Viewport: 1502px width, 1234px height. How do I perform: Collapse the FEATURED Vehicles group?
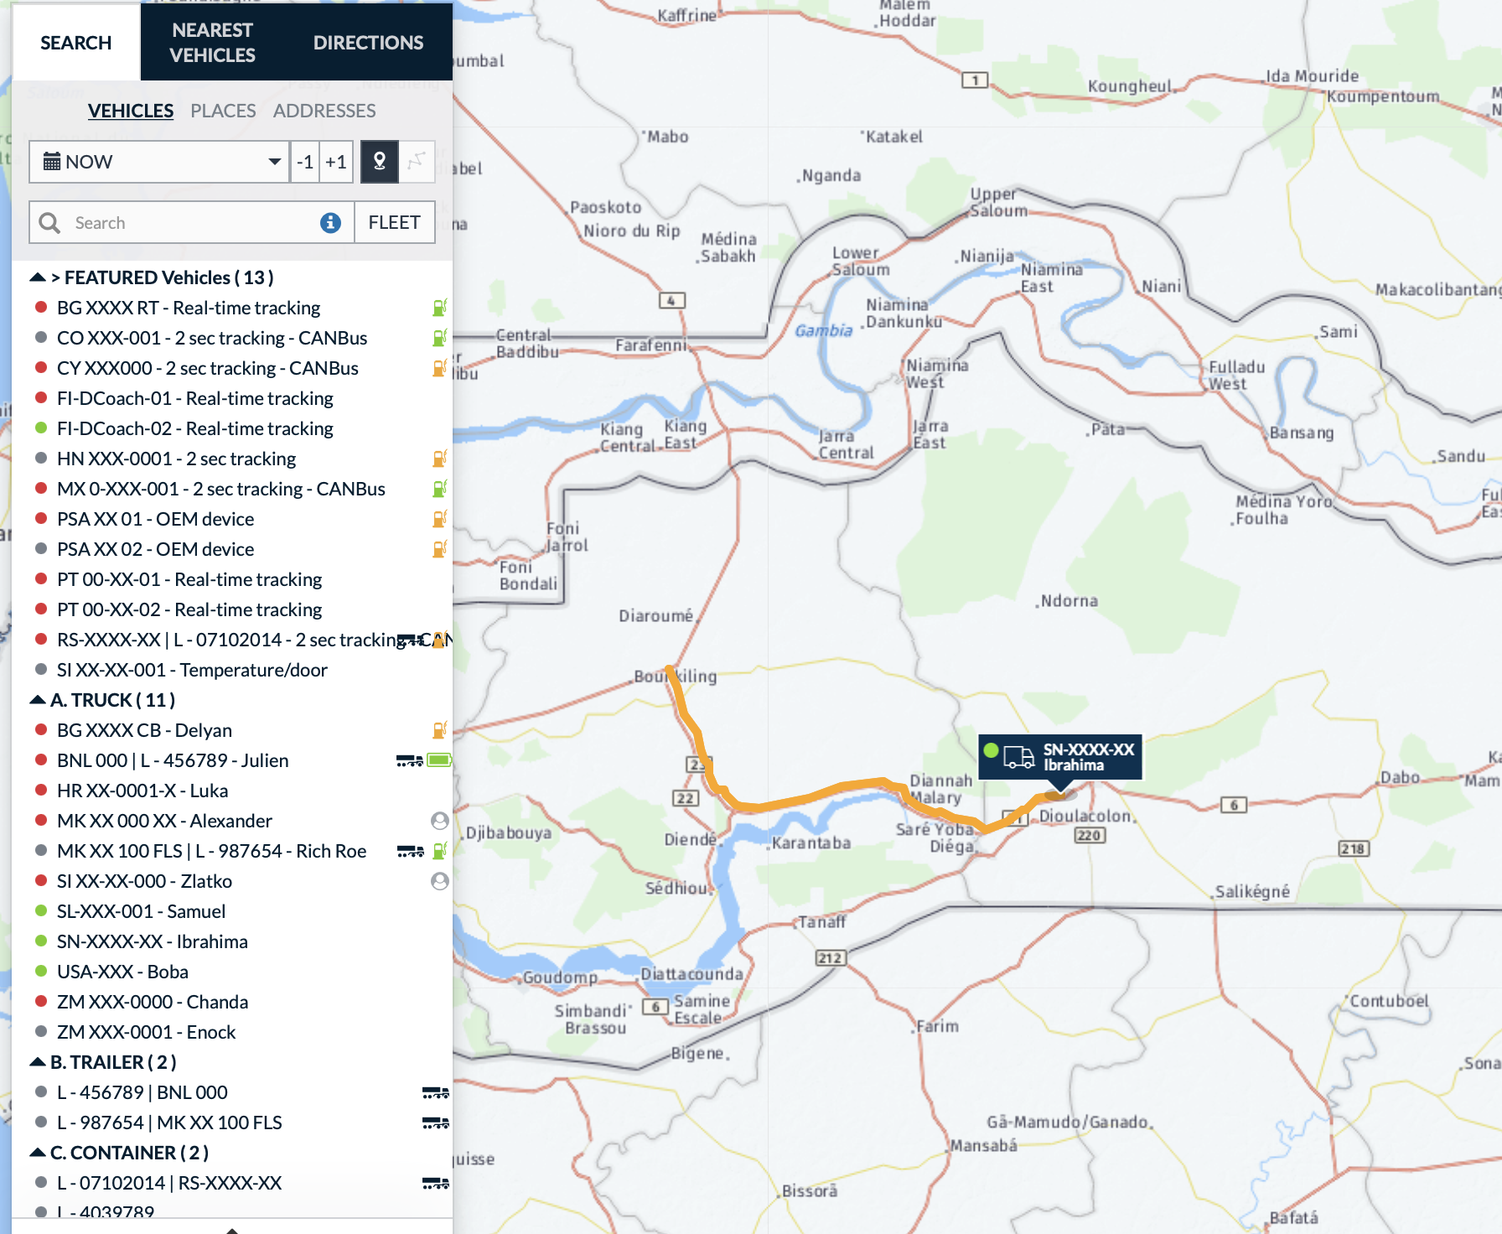[38, 277]
